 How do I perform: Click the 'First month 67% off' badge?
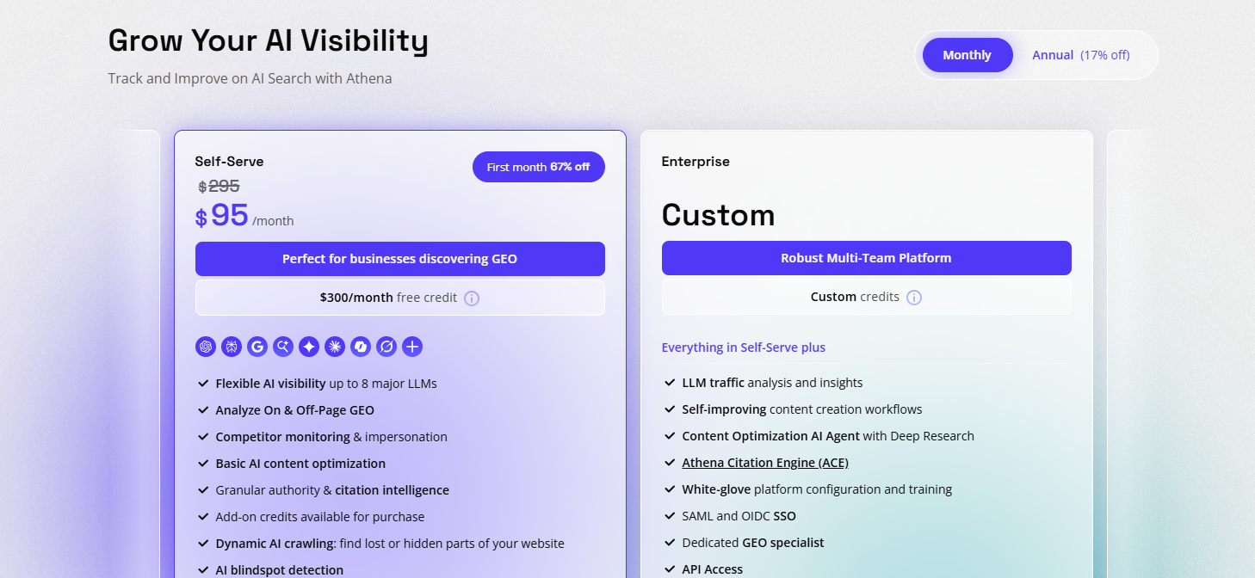click(x=538, y=166)
